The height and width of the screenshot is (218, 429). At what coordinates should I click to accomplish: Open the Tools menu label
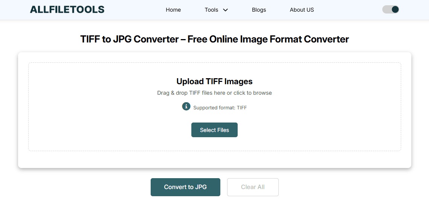pyautogui.click(x=211, y=10)
